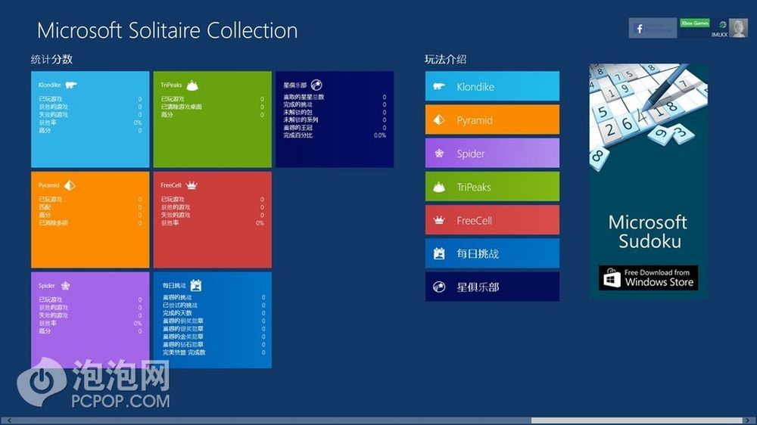
Task: Click crown icon in FreeCell how-to-play button
Action: point(439,221)
